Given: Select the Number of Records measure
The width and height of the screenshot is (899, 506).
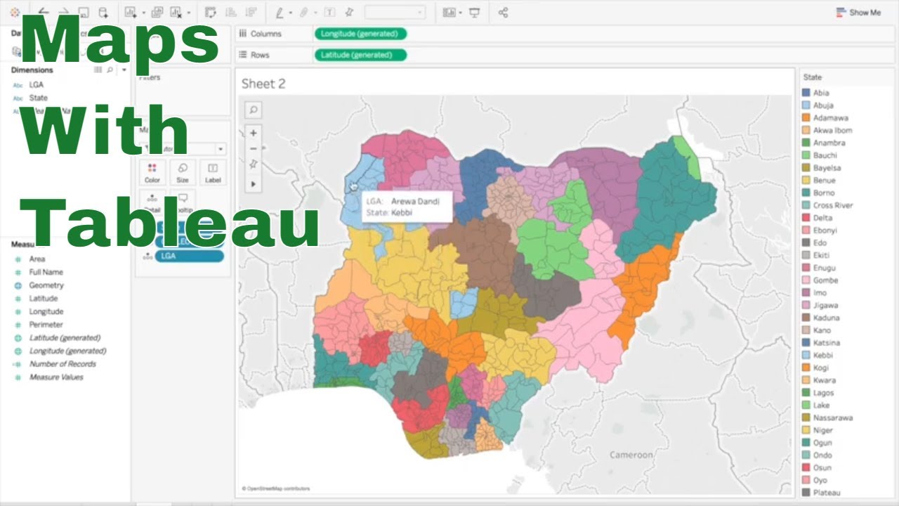Looking at the screenshot, I should [62, 364].
